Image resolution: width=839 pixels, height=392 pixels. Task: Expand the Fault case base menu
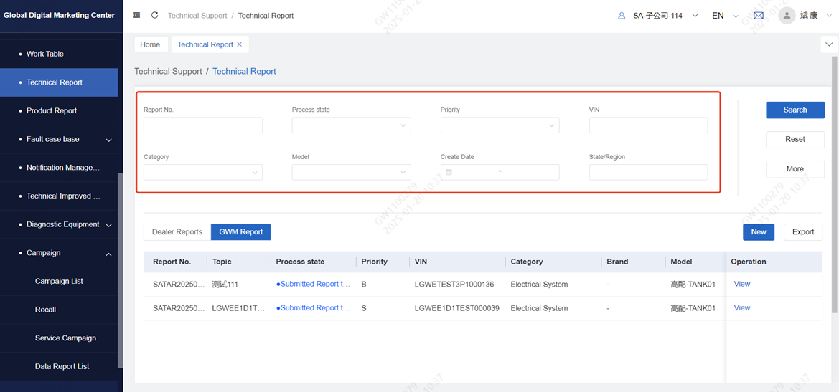[108, 140]
